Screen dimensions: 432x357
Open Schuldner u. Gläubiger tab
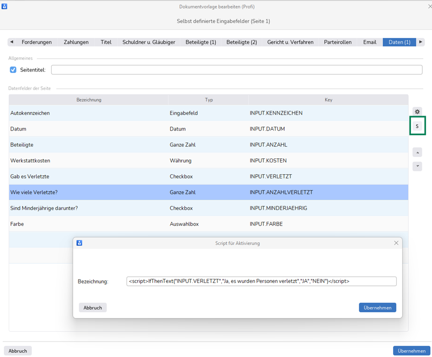(x=149, y=42)
